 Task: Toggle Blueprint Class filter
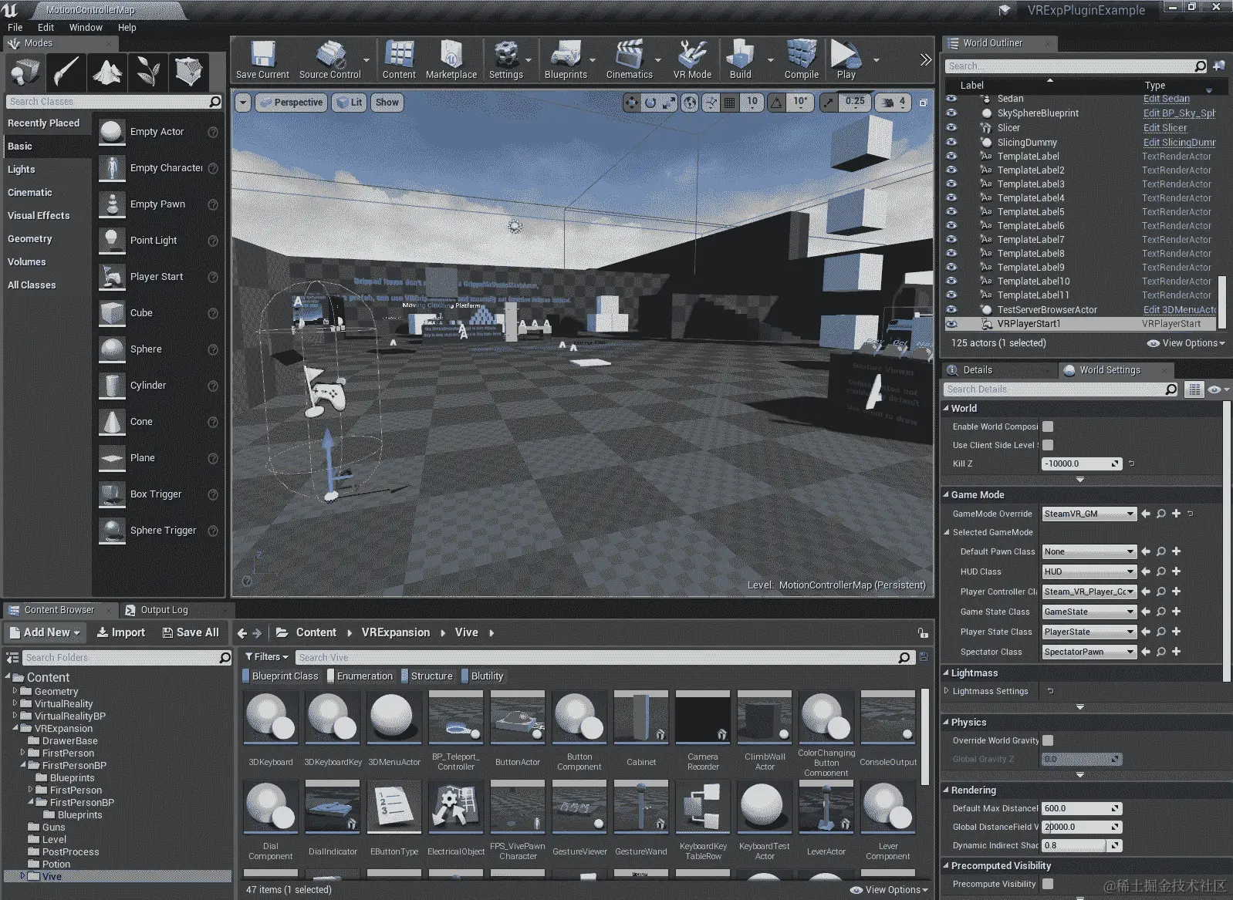(x=281, y=676)
